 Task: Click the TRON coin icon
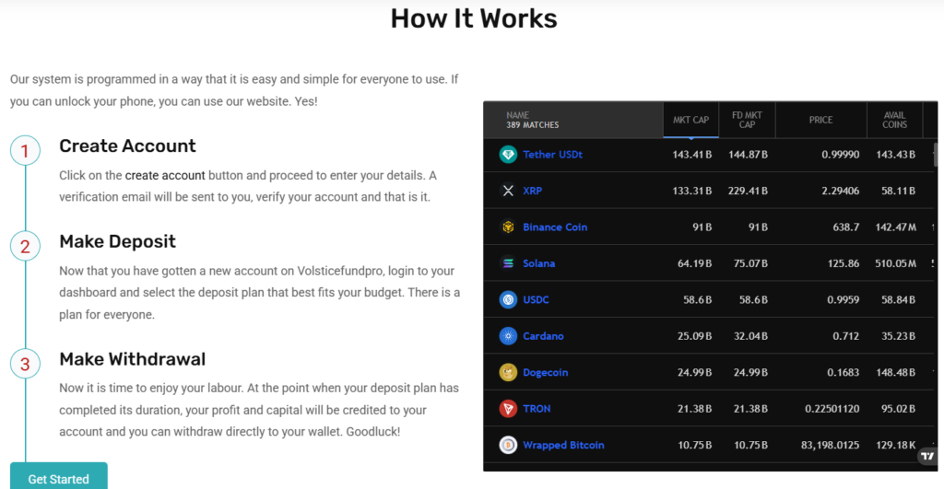pos(508,409)
